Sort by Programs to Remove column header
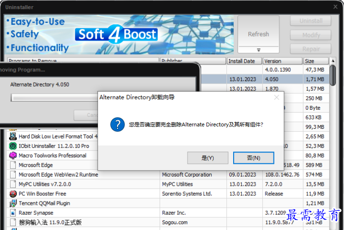Screen dimensions: 344x230 click(83, 61)
